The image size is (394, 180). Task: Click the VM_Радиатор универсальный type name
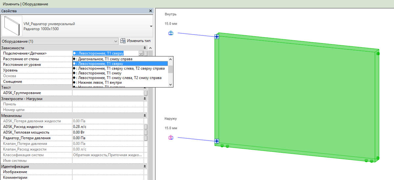pos(49,24)
